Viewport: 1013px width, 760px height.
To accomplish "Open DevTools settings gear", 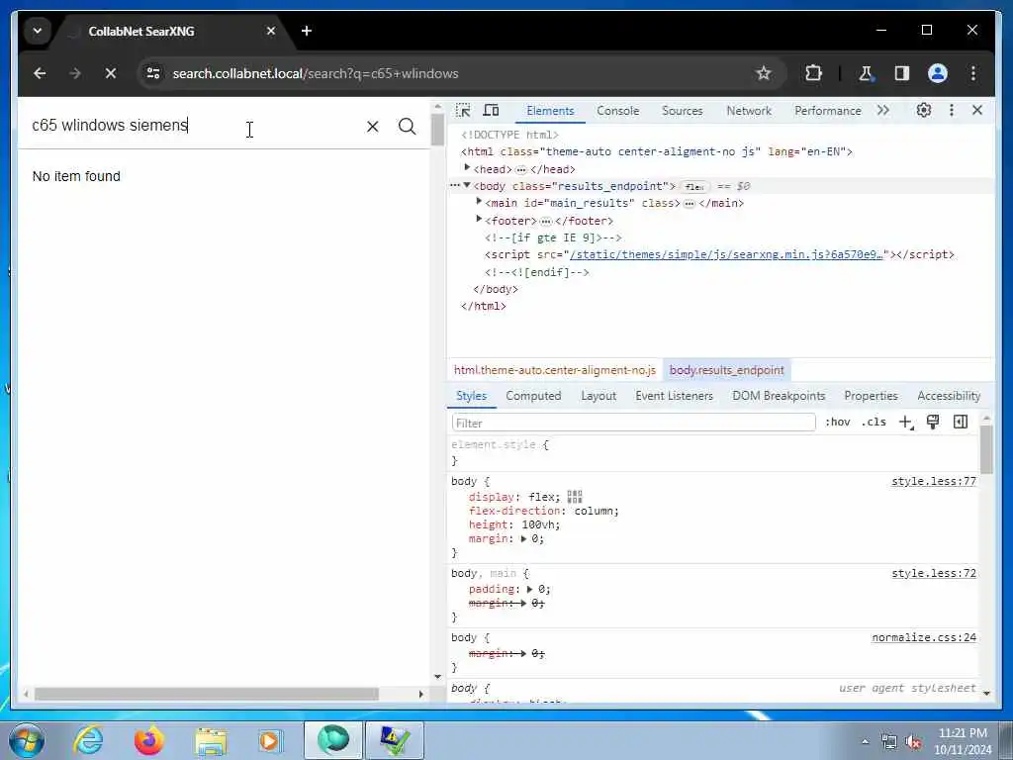I will 924,111.
